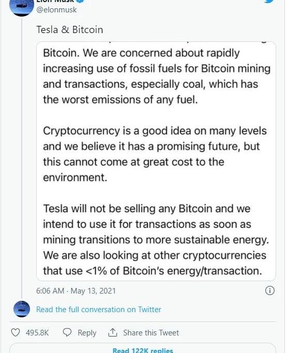
Task: Click small avatar beside conversation link
Action: coord(22,309)
